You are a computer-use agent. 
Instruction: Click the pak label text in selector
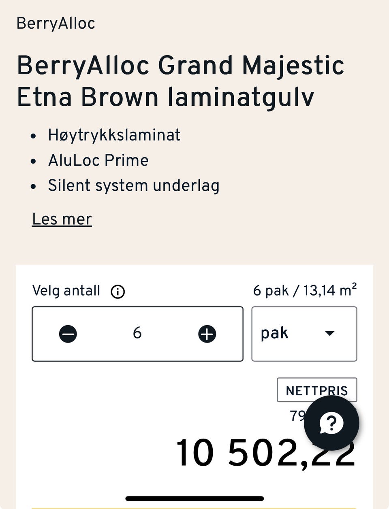[x=274, y=333]
